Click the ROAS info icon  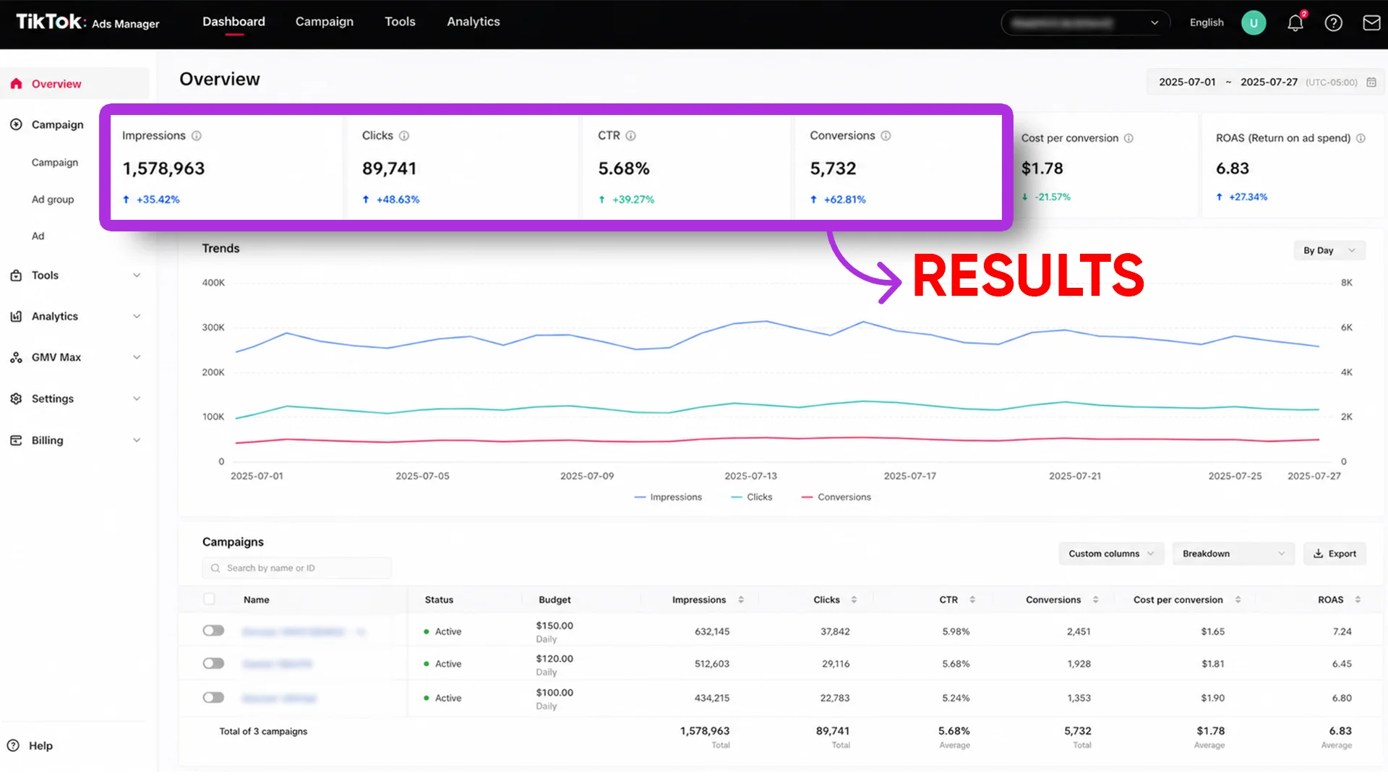[x=1361, y=138]
